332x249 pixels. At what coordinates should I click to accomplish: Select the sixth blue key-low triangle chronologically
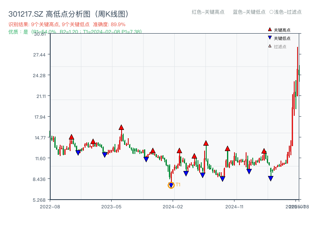point(203,175)
